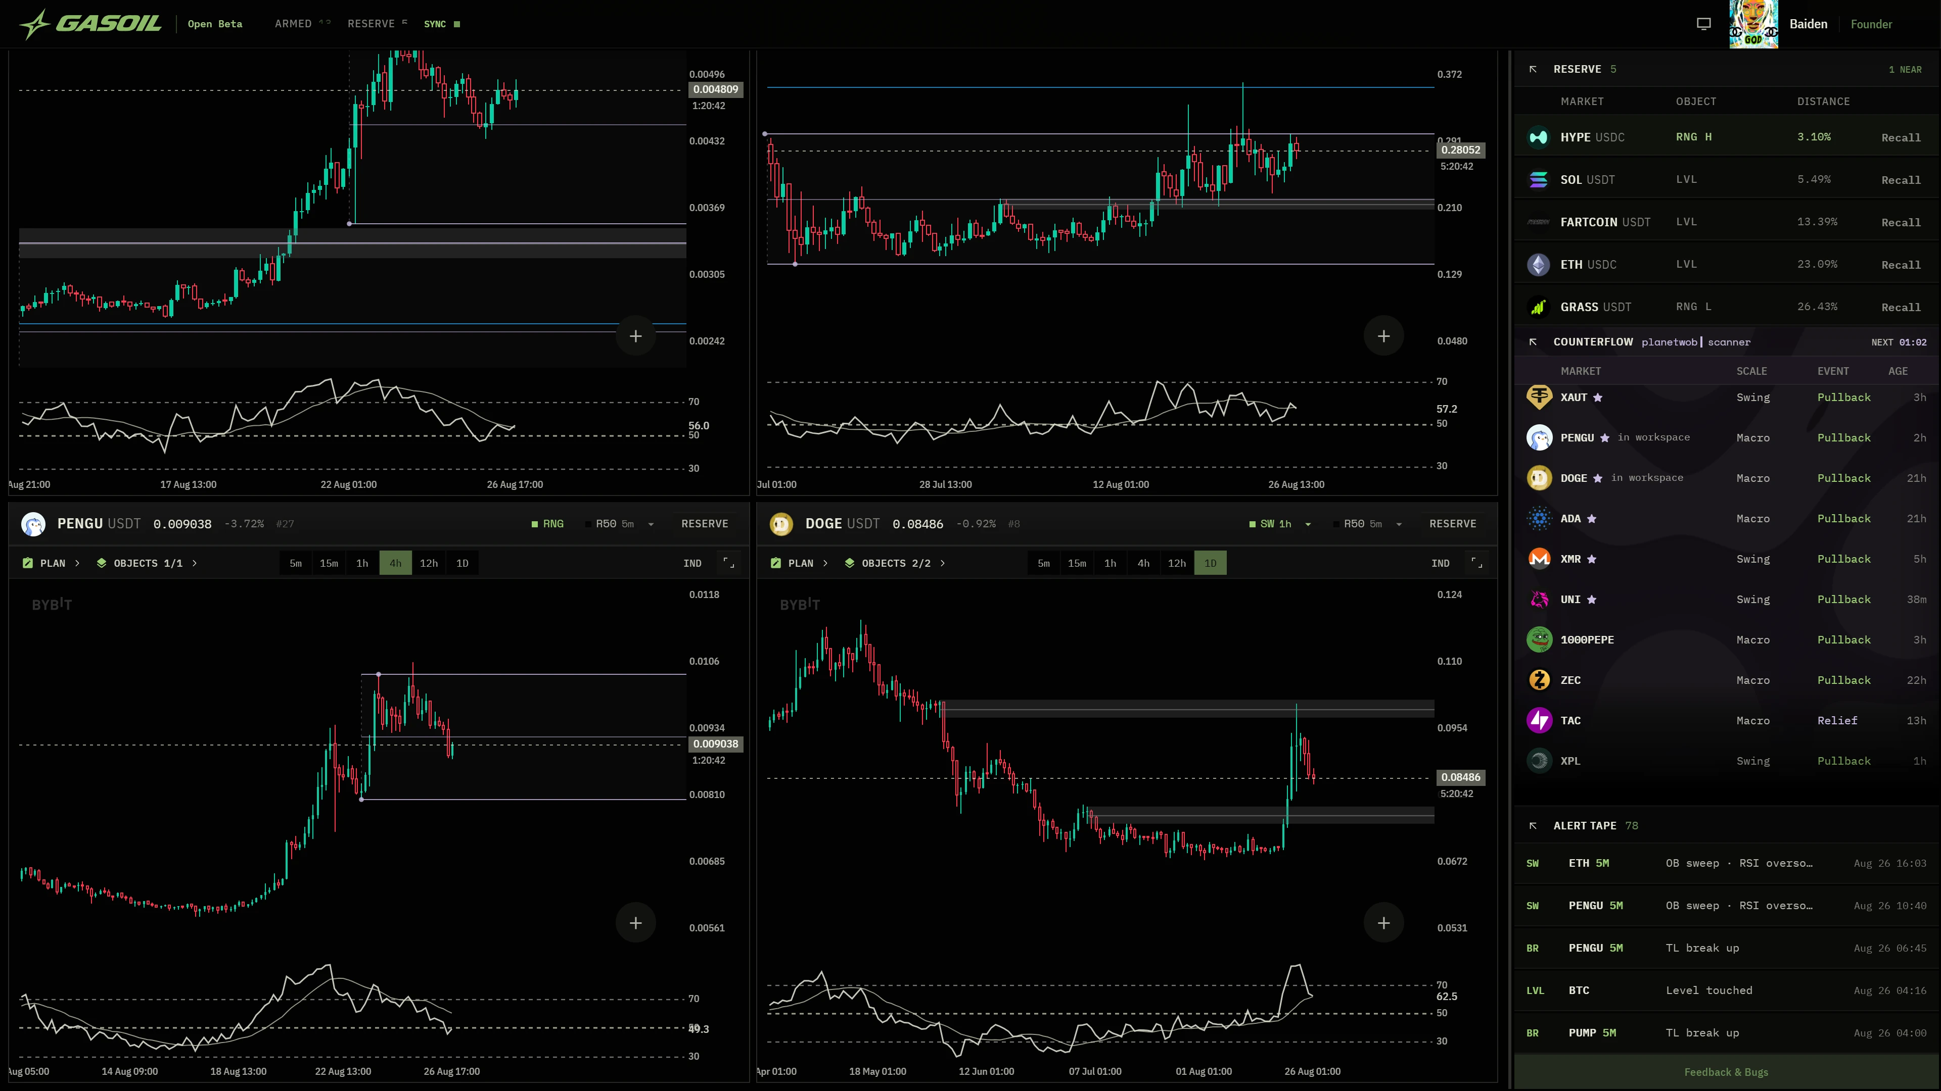Toggle R50 5m on the DOGE panel
The image size is (1941, 1091).
pyautogui.click(x=1358, y=524)
